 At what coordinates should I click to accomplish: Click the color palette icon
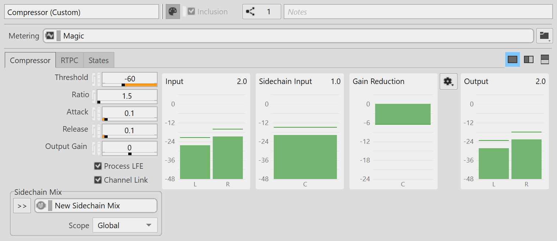click(172, 12)
